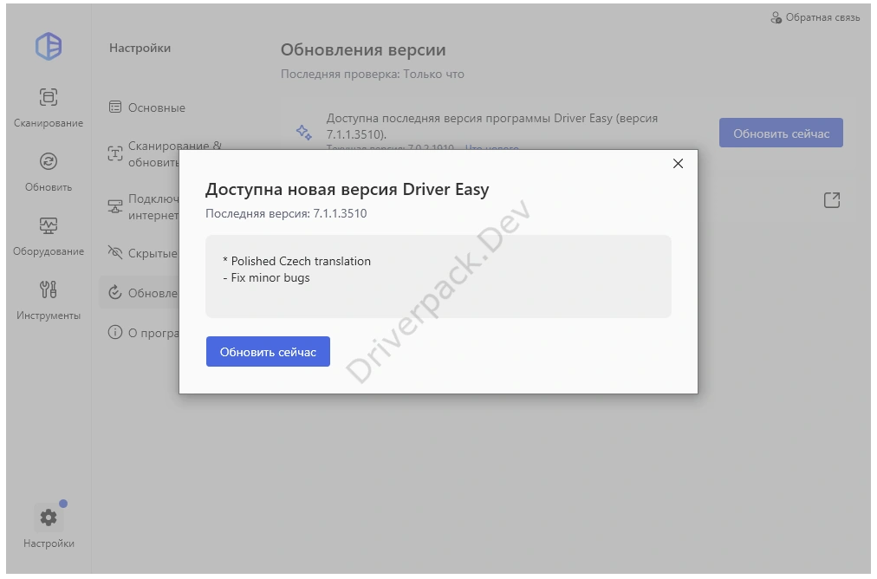Open the Что нового link
Viewport: 877px width, 579px height.
click(491, 147)
